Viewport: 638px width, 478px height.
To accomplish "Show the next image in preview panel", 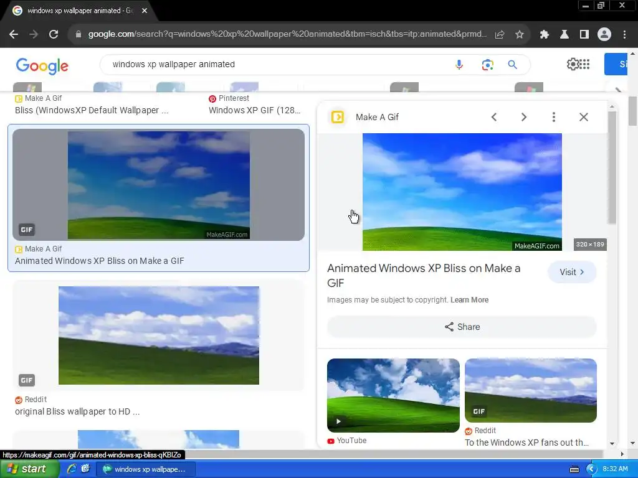I will click(523, 117).
